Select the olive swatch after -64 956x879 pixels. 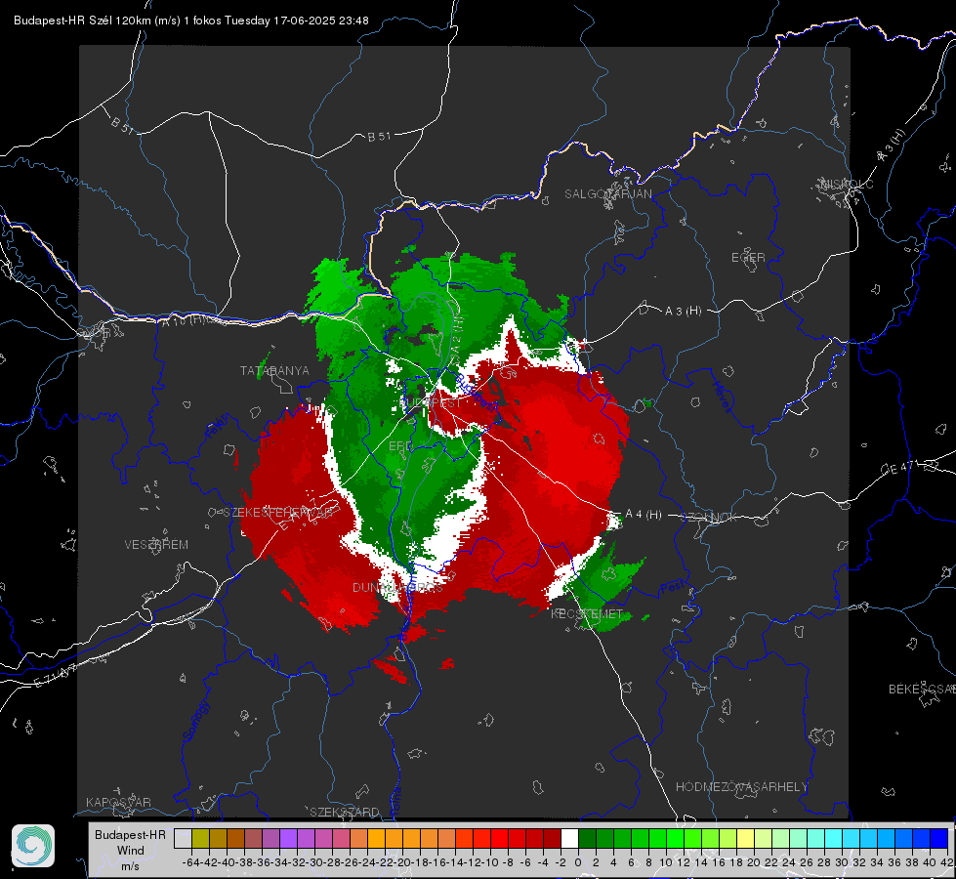click(x=200, y=838)
